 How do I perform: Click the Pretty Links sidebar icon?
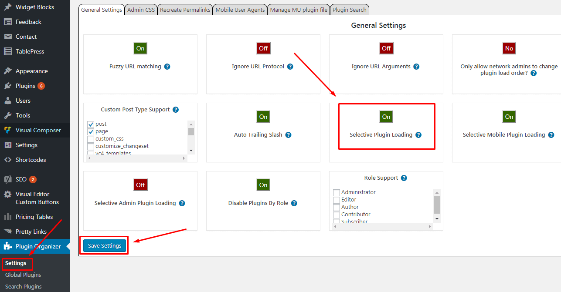pyautogui.click(x=8, y=232)
